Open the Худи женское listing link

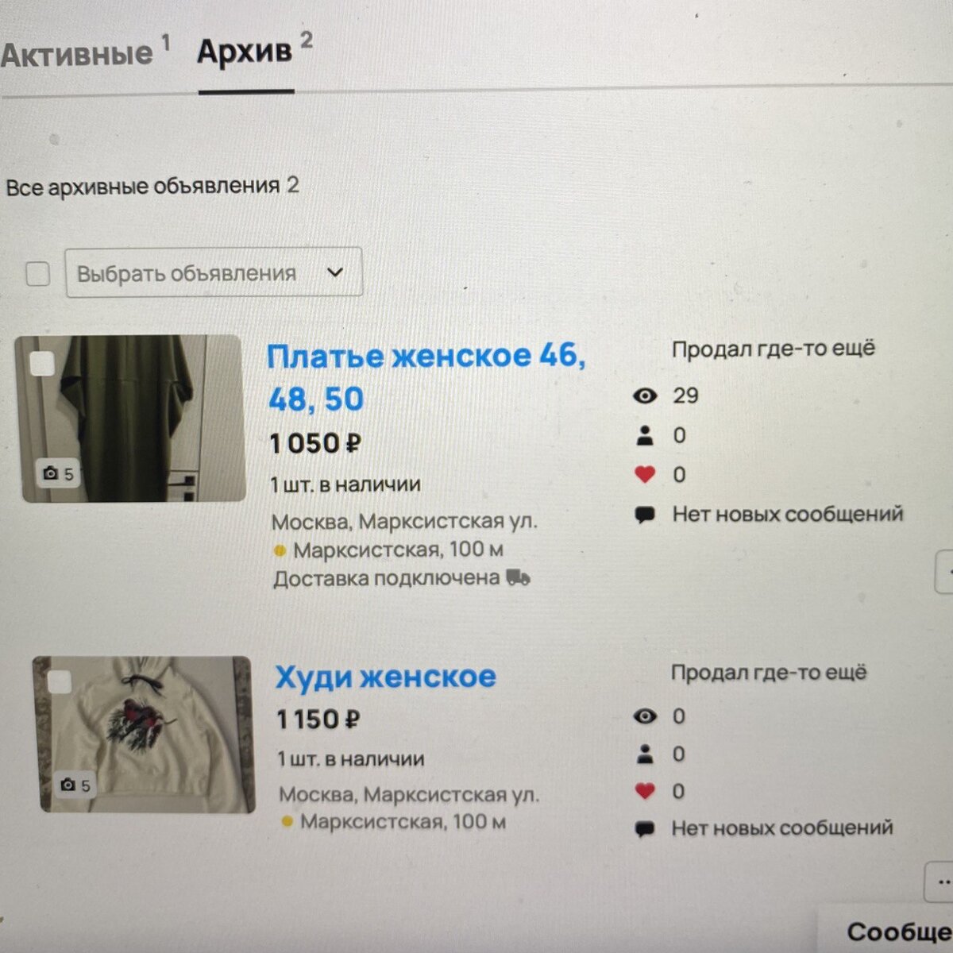[386, 677]
